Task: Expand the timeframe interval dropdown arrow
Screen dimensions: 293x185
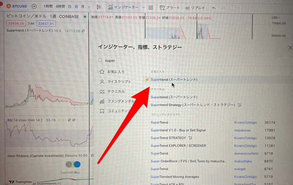Action: pos(89,7)
